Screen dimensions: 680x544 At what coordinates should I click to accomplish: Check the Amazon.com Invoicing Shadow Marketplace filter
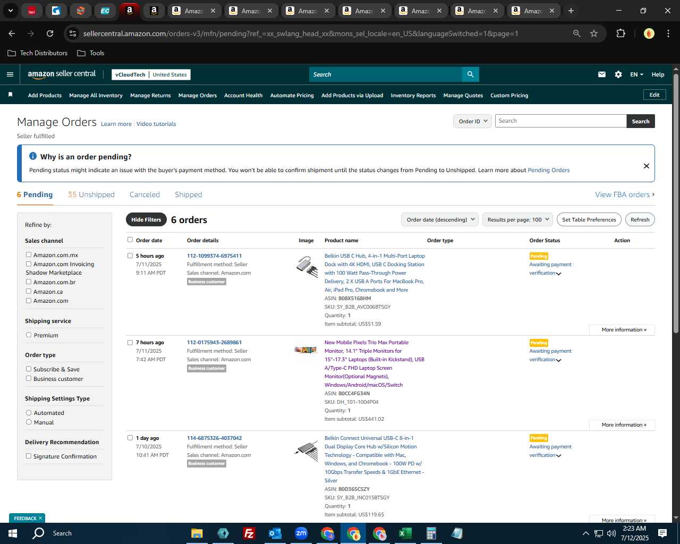point(29,264)
